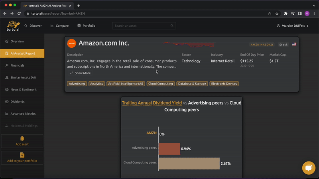This screenshot has width=319, height=179.
Task: Open the Discover search icon
Action: click(x=26, y=26)
